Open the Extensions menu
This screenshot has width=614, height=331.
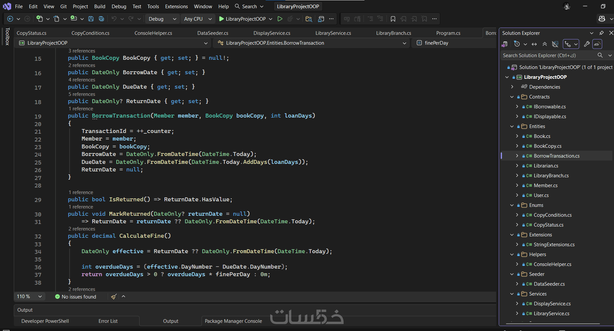point(177,7)
